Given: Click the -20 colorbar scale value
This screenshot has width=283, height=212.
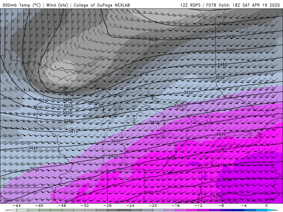Looking at the screenshot, I should (153, 206).
